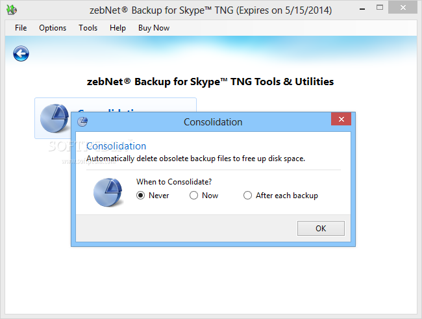Click the Tools & Utilities page heading
This screenshot has height=319, width=422.
[210, 82]
